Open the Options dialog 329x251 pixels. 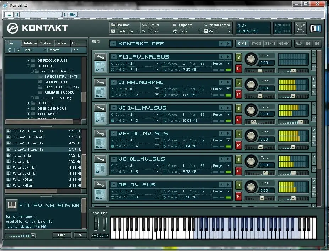click(155, 31)
